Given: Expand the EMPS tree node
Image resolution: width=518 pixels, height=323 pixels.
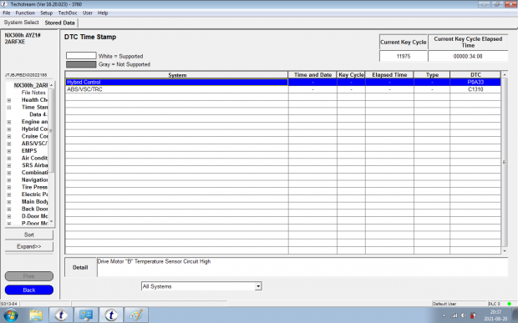Looking at the screenshot, I should pos(9,151).
